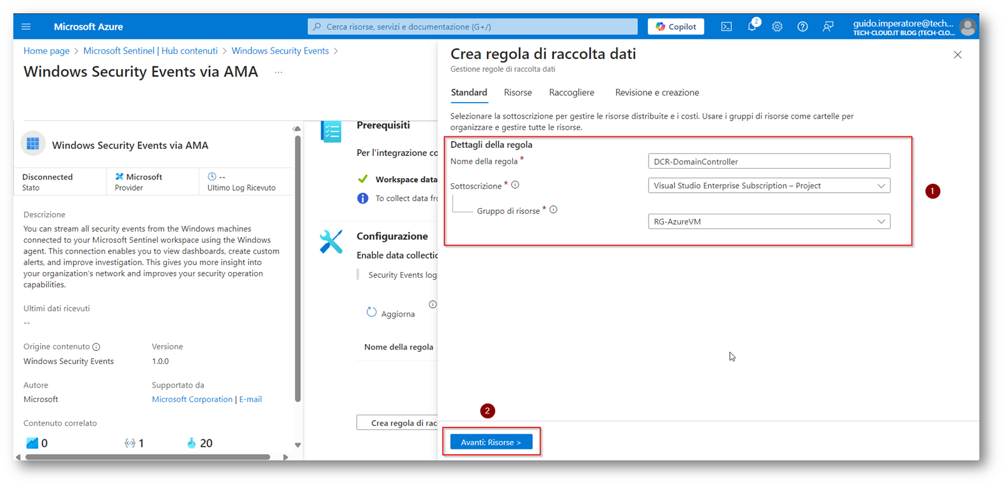1006x487 pixels.
Task: Click the 'Security Events log' text
Action: tap(402, 275)
